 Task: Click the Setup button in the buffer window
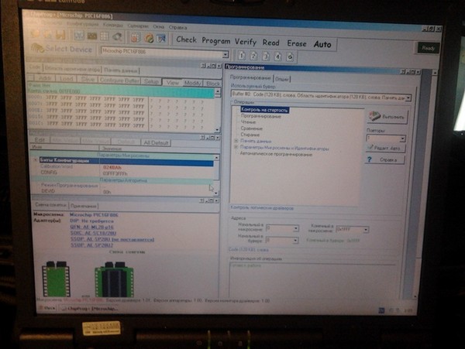tap(151, 81)
